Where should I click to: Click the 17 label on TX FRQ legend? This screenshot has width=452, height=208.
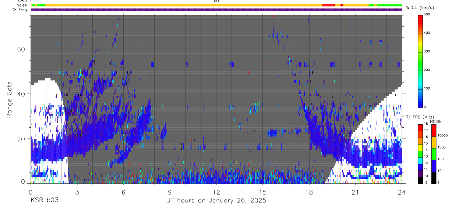(x=426, y=130)
